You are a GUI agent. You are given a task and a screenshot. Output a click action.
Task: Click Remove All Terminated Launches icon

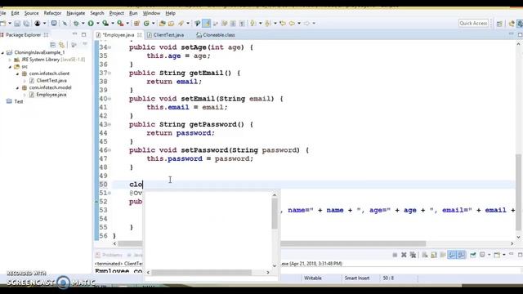click(413, 255)
